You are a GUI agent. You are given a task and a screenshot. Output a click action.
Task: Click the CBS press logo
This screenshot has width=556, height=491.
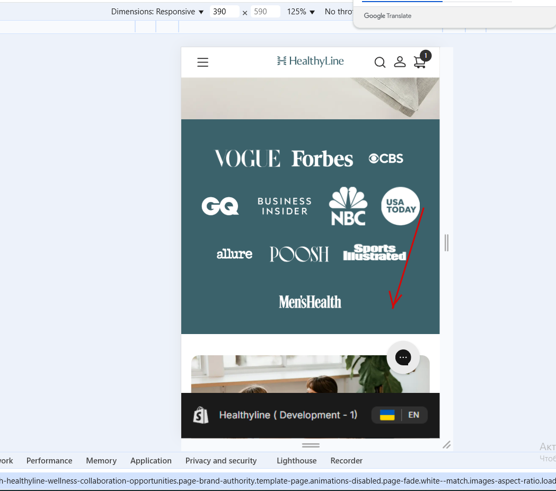[x=386, y=158]
